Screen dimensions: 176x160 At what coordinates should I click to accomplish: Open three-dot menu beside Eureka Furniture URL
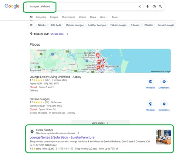pos(78,133)
